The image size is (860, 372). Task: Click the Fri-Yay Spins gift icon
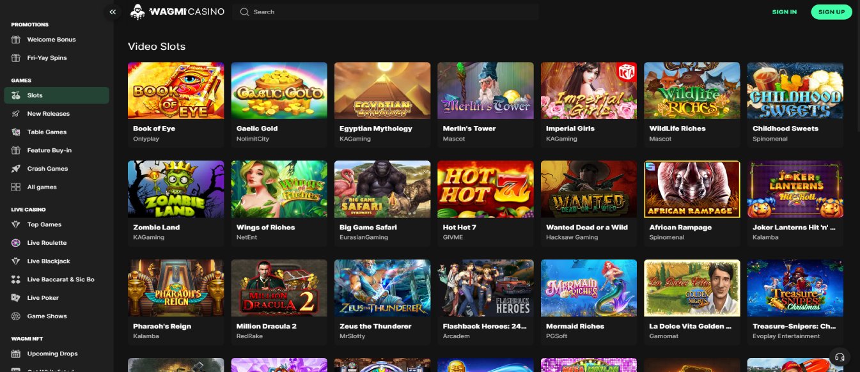16,58
